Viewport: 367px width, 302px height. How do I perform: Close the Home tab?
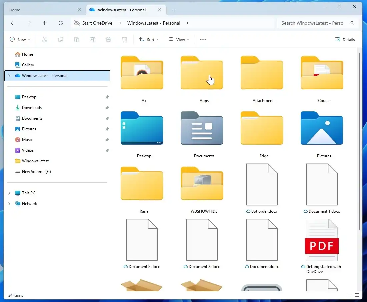(79, 10)
